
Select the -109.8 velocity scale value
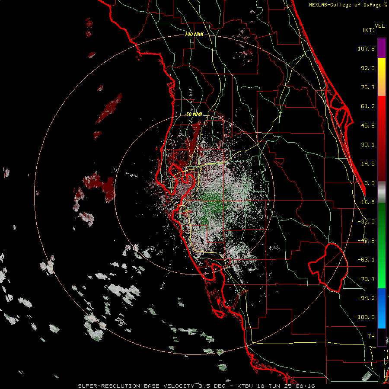tap(364, 317)
